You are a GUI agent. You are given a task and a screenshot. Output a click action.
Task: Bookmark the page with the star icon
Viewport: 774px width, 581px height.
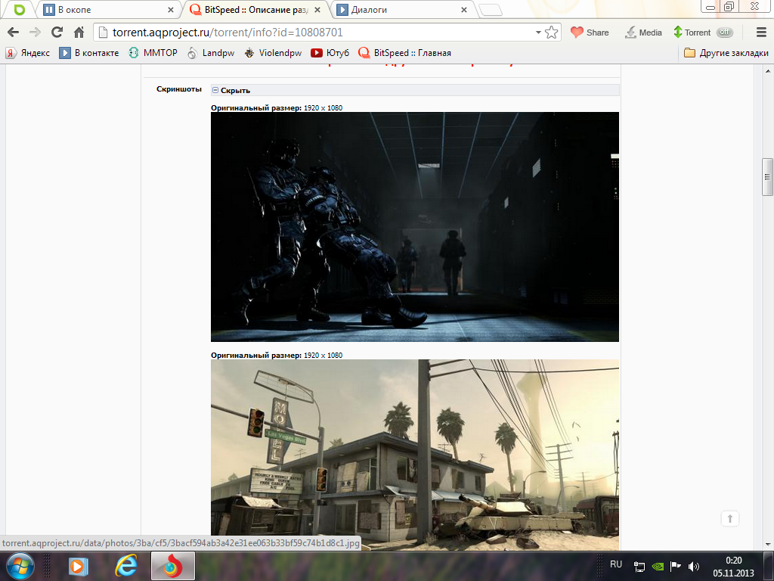coord(551,33)
